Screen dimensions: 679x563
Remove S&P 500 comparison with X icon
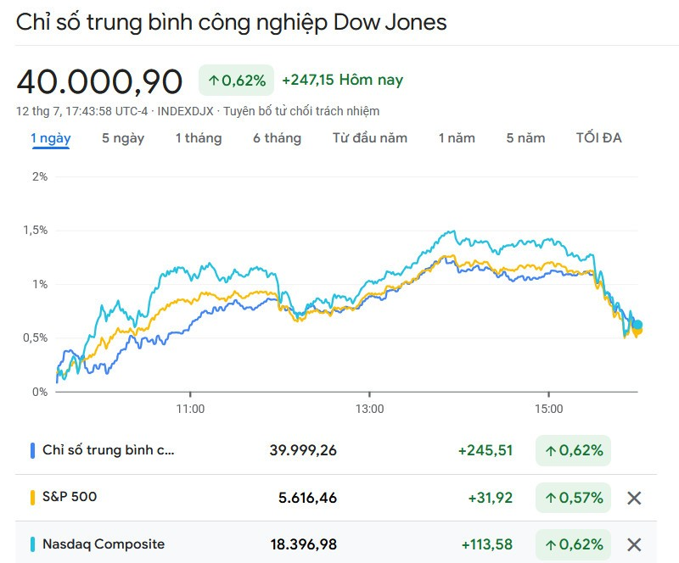coord(633,498)
